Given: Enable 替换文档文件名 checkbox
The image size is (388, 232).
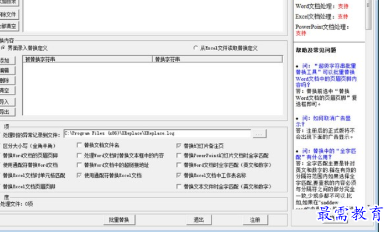Looking at the screenshot, I should tap(79, 145).
